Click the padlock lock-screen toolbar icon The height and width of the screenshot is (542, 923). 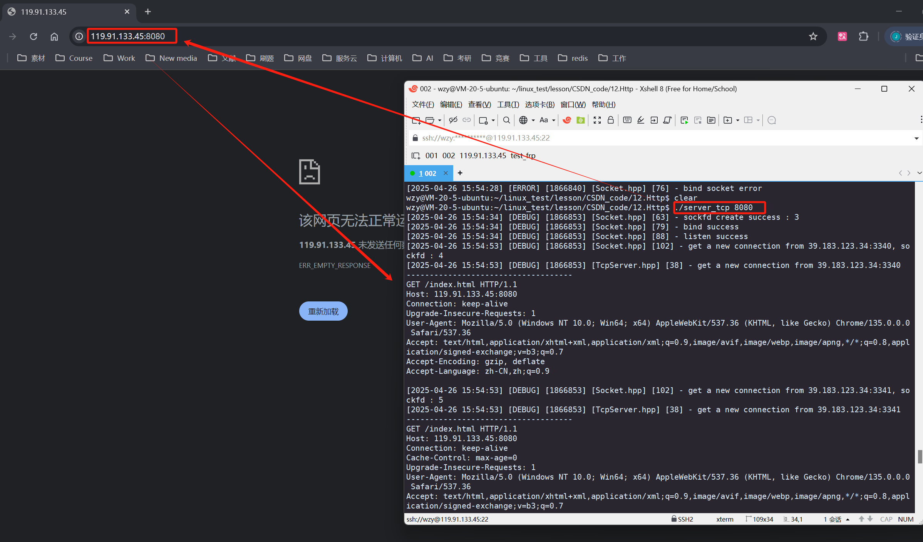(610, 120)
